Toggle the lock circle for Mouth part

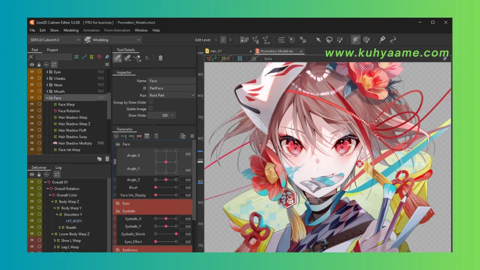(39, 91)
